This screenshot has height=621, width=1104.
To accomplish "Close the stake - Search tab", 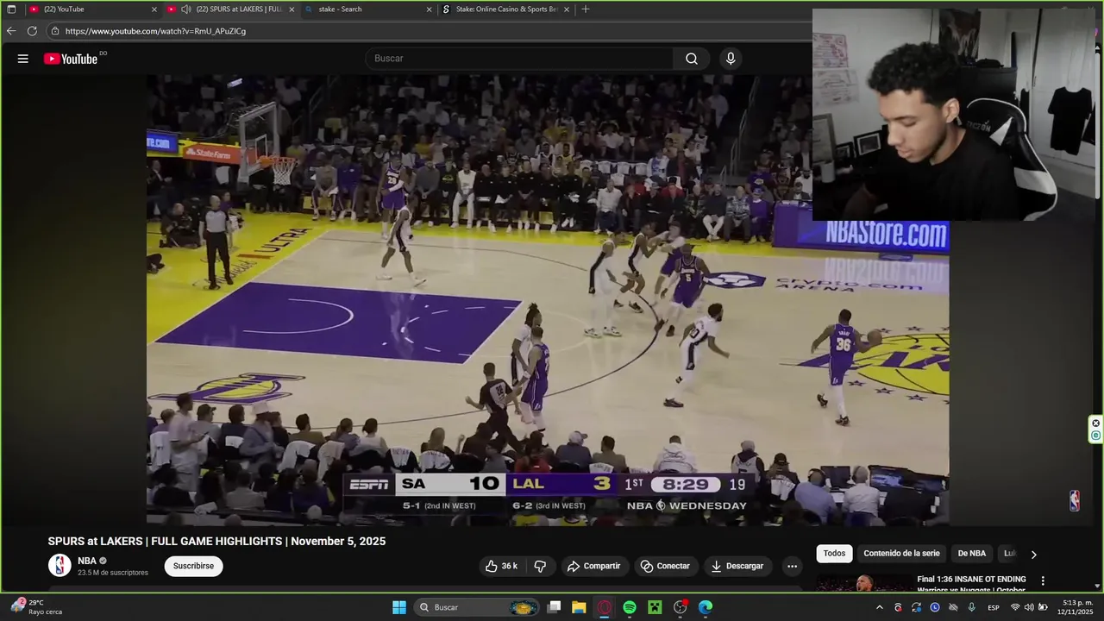I will [429, 9].
